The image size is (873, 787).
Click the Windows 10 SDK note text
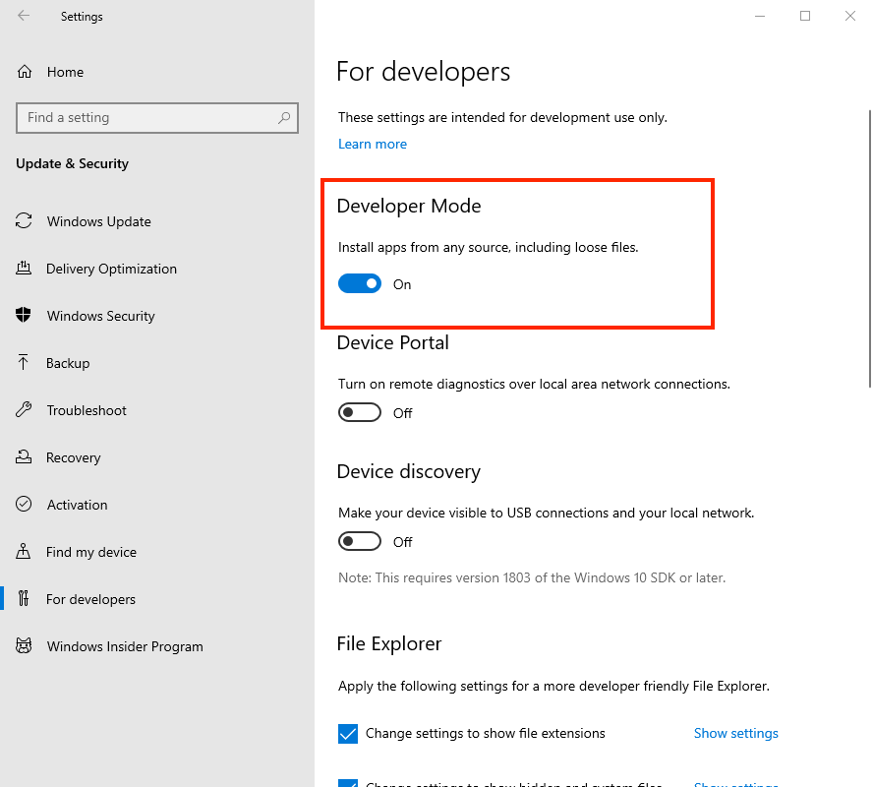tap(532, 577)
